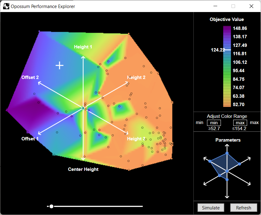Click the Parameters heading
Image resolution: width=261 pixels, height=215 pixels.
[228, 140]
